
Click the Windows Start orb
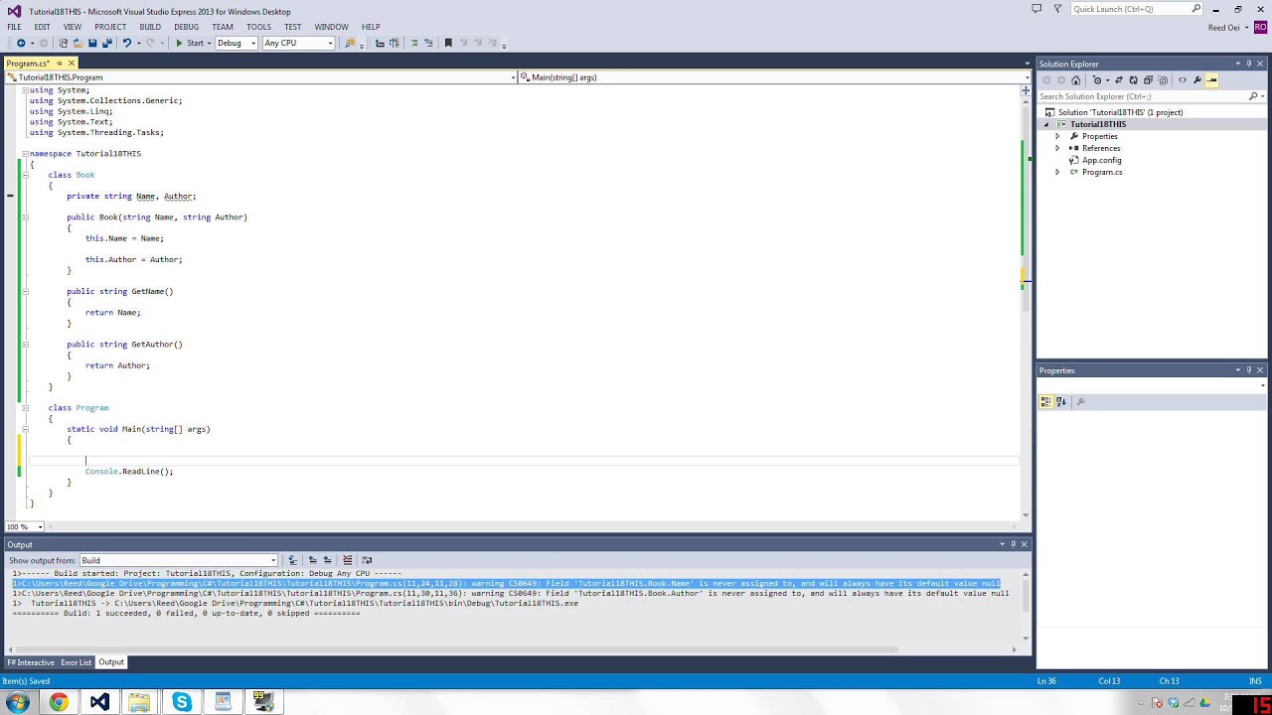(17, 702)
